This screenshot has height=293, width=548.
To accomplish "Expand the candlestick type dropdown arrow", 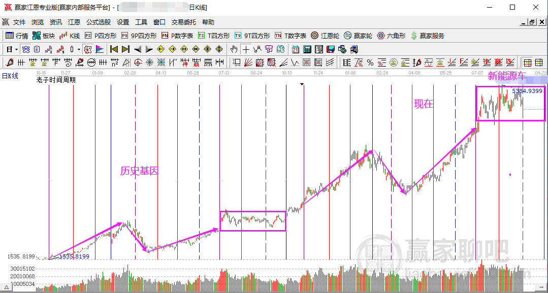I will tap(79, 49).
